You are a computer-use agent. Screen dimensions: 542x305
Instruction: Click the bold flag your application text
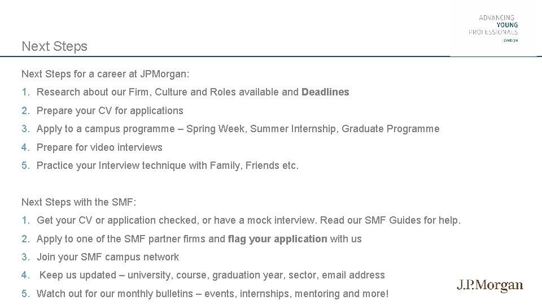(278, 239)
